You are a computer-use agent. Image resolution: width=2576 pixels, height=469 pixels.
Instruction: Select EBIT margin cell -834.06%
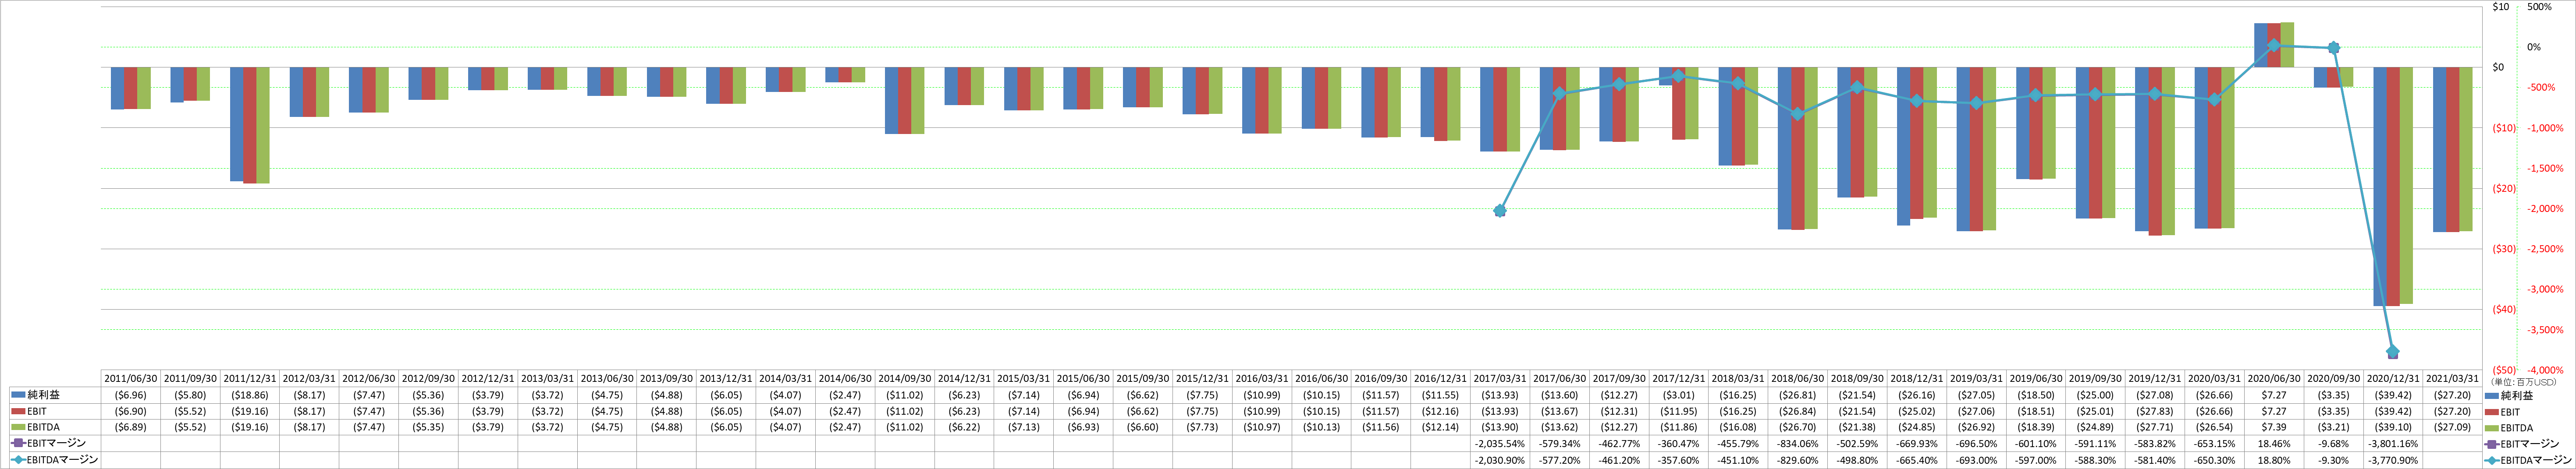pyautogui.click(x=1797, y=443)
